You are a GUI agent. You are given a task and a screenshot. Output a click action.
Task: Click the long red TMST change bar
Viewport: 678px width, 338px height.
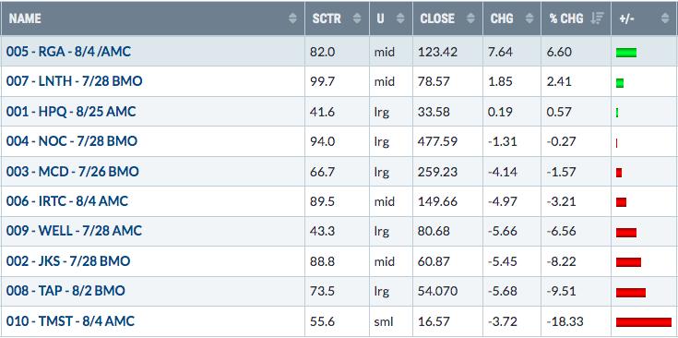644,322
